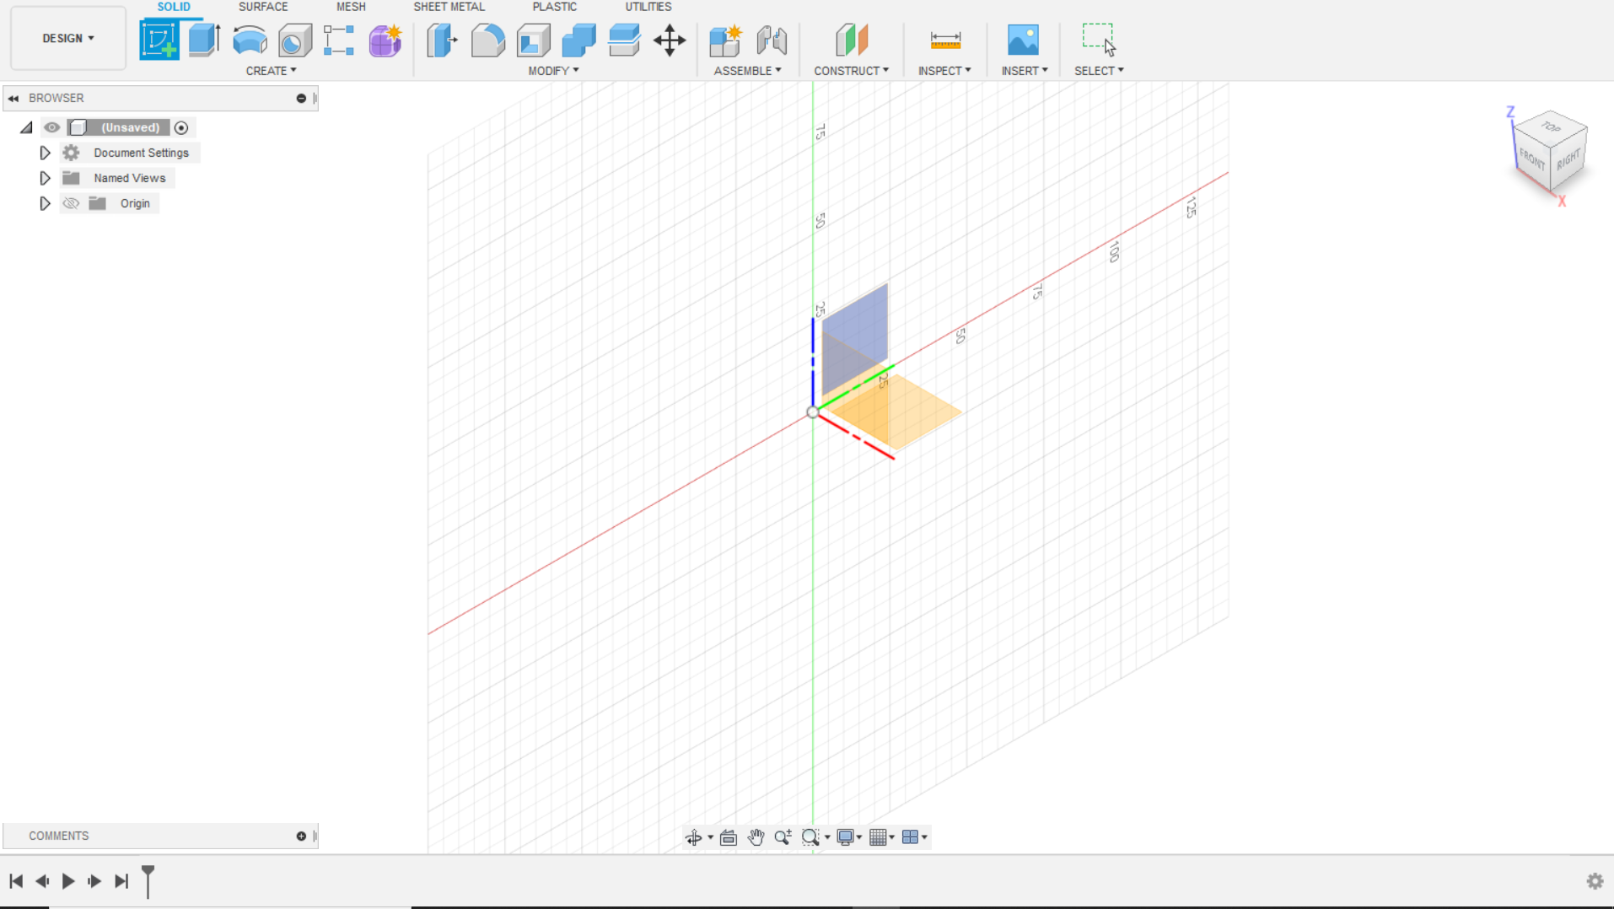Open Viewports layout options
This screenshot has width=1614, height=909.
pos(910,837)
